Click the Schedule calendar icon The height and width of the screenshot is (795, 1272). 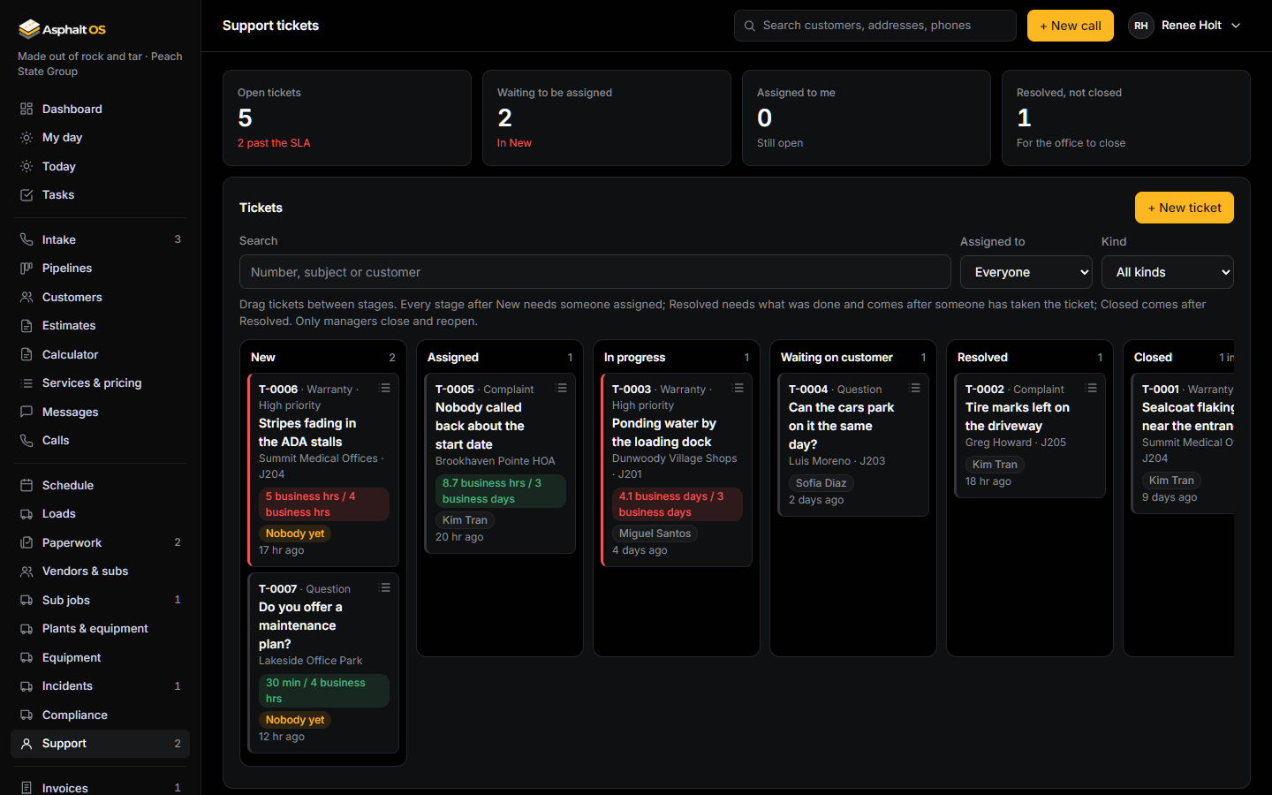26,485
